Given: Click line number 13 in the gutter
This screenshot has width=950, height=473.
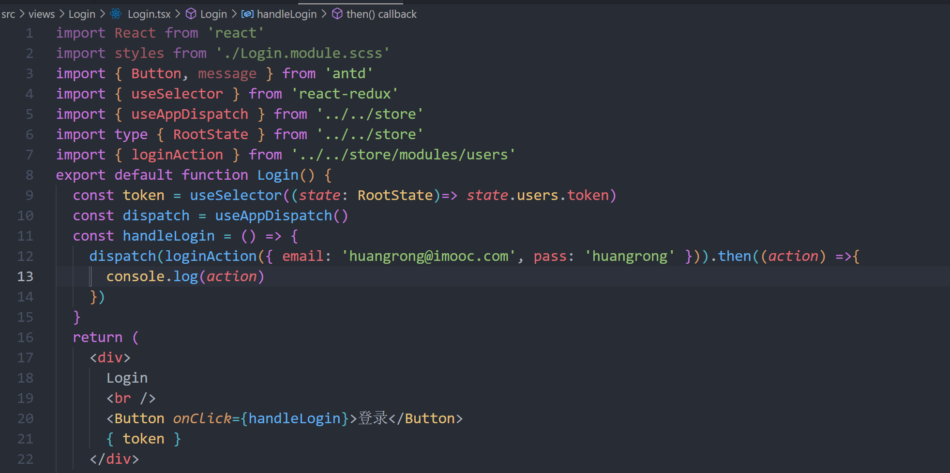Looking at the screenshot, I should pyautogui.click(x=25, y=276).
